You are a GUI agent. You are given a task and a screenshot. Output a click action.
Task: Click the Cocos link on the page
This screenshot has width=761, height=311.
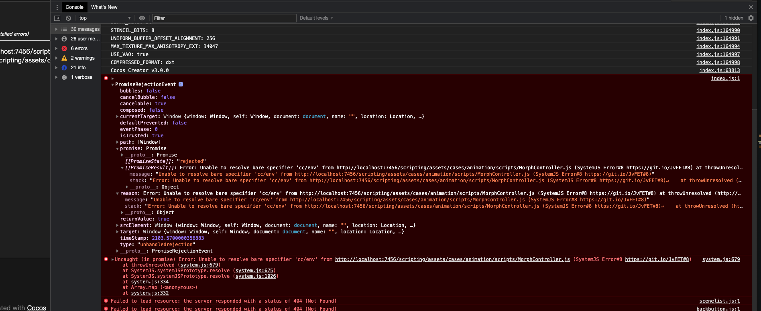(37, 307)
